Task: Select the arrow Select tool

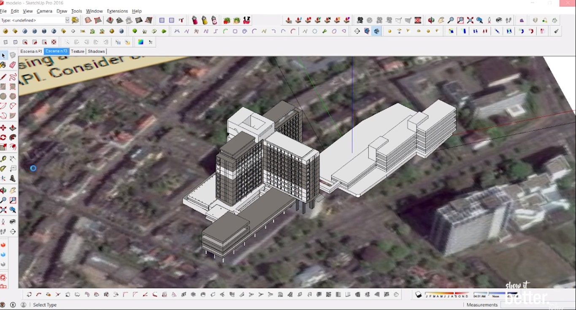Action: (3, 56)
